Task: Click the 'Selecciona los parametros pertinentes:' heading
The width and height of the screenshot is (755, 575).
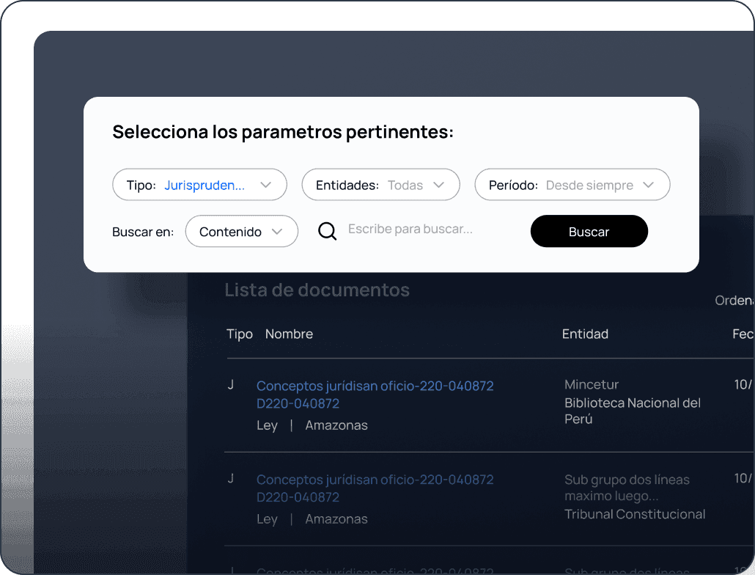Action: 283,132
